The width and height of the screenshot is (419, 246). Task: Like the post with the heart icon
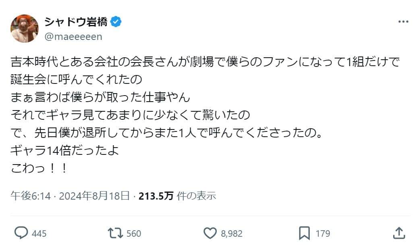[x=210, y=233]
